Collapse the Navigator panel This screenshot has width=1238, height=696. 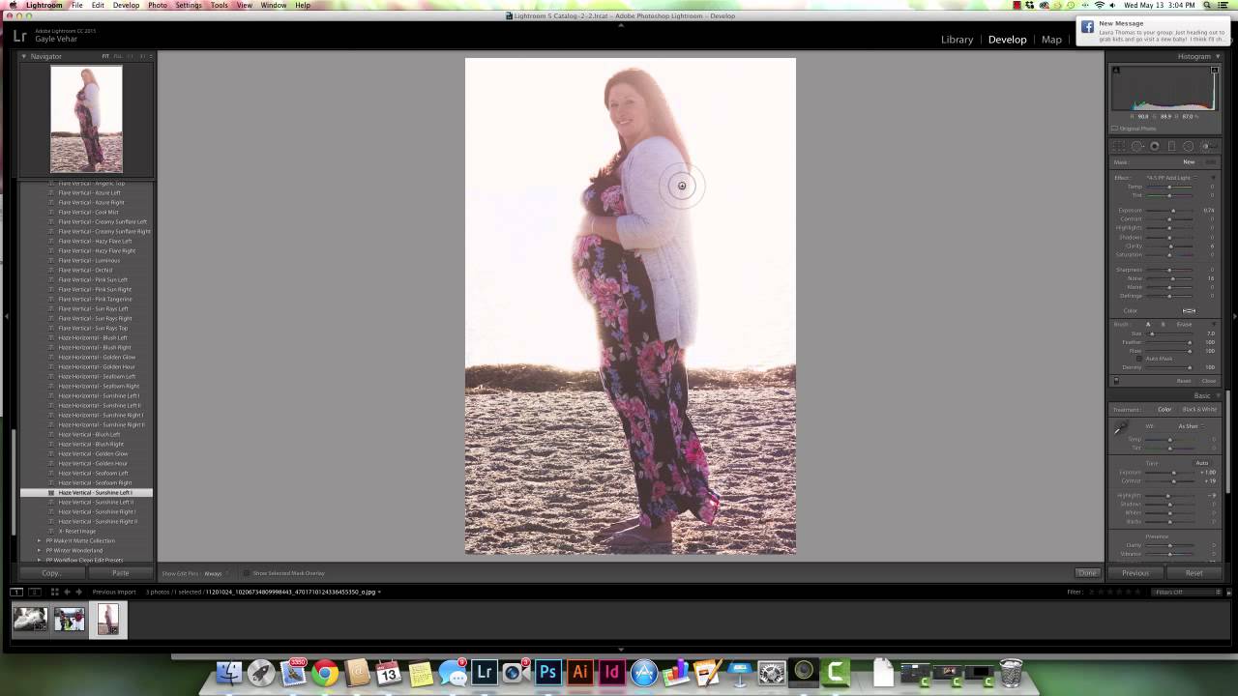(24, 56)
